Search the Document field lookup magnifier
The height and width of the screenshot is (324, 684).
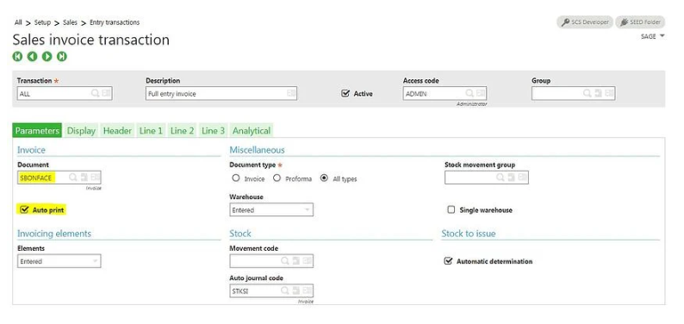click(73, 178)
